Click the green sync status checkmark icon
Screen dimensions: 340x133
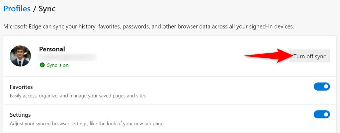pos(42,65)
